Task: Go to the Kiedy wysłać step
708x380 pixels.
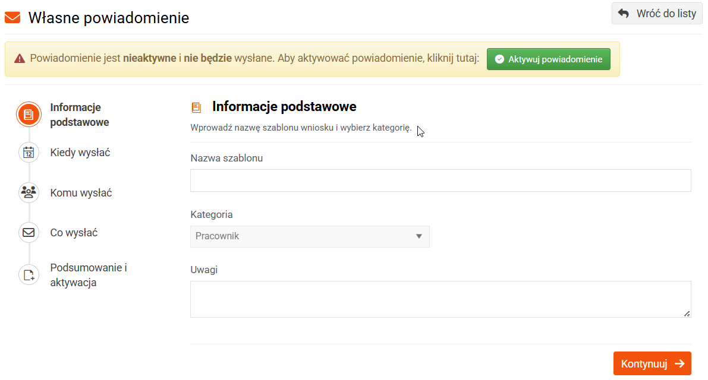Action: (x=80, y=153)
